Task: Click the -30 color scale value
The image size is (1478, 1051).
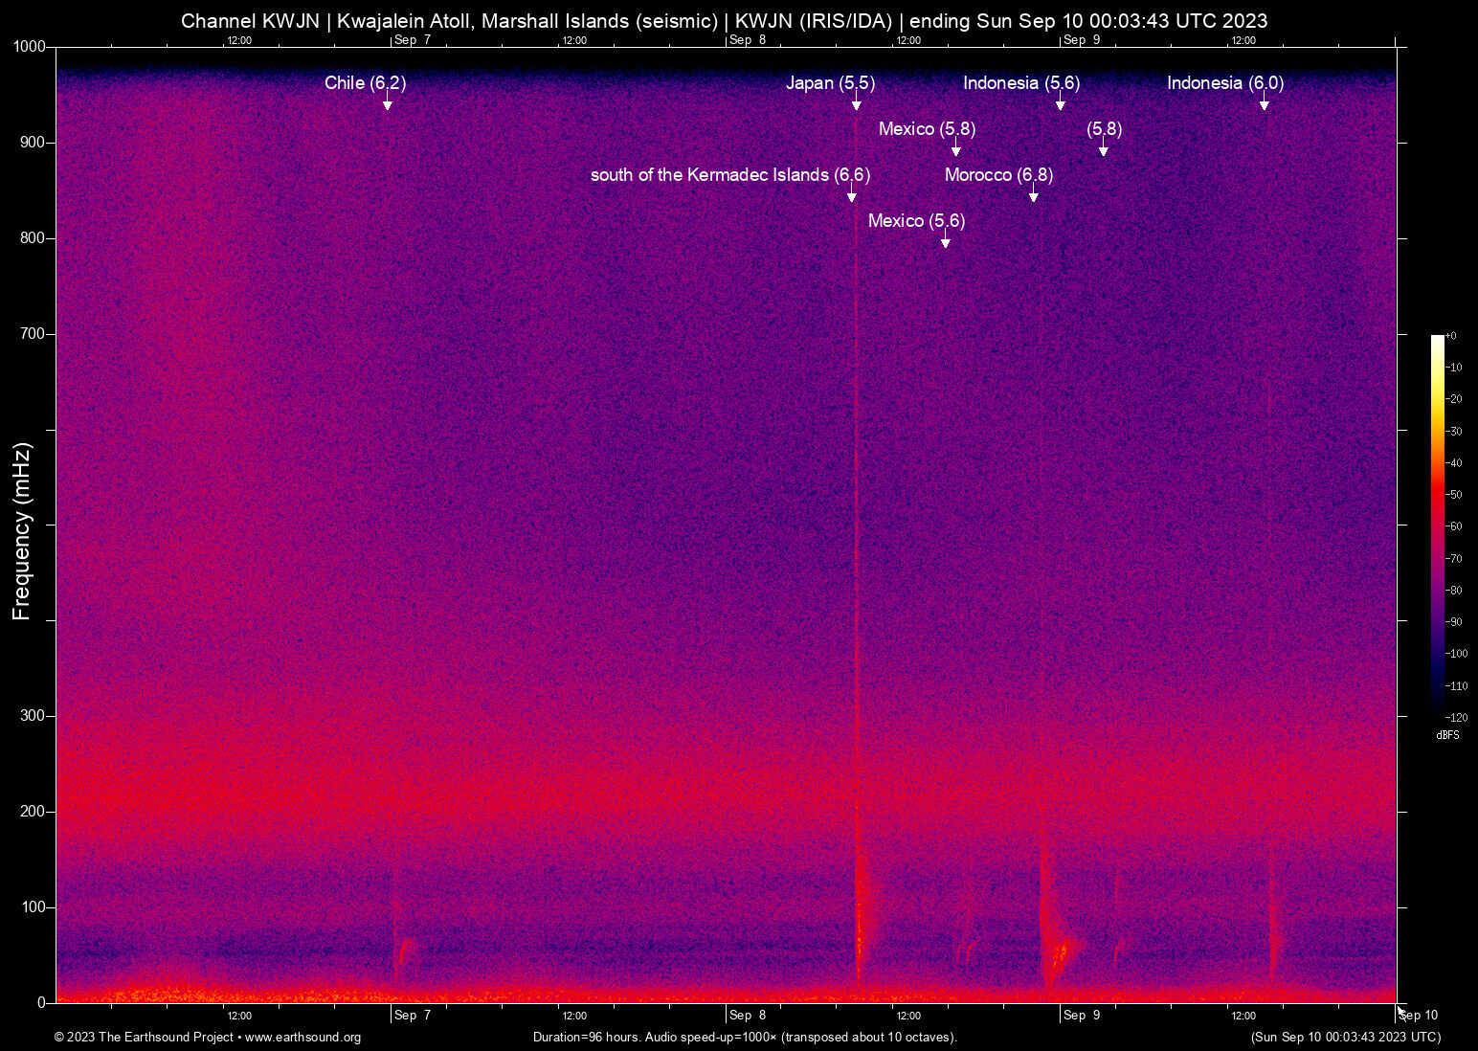Action: (x=1453, y=432)
